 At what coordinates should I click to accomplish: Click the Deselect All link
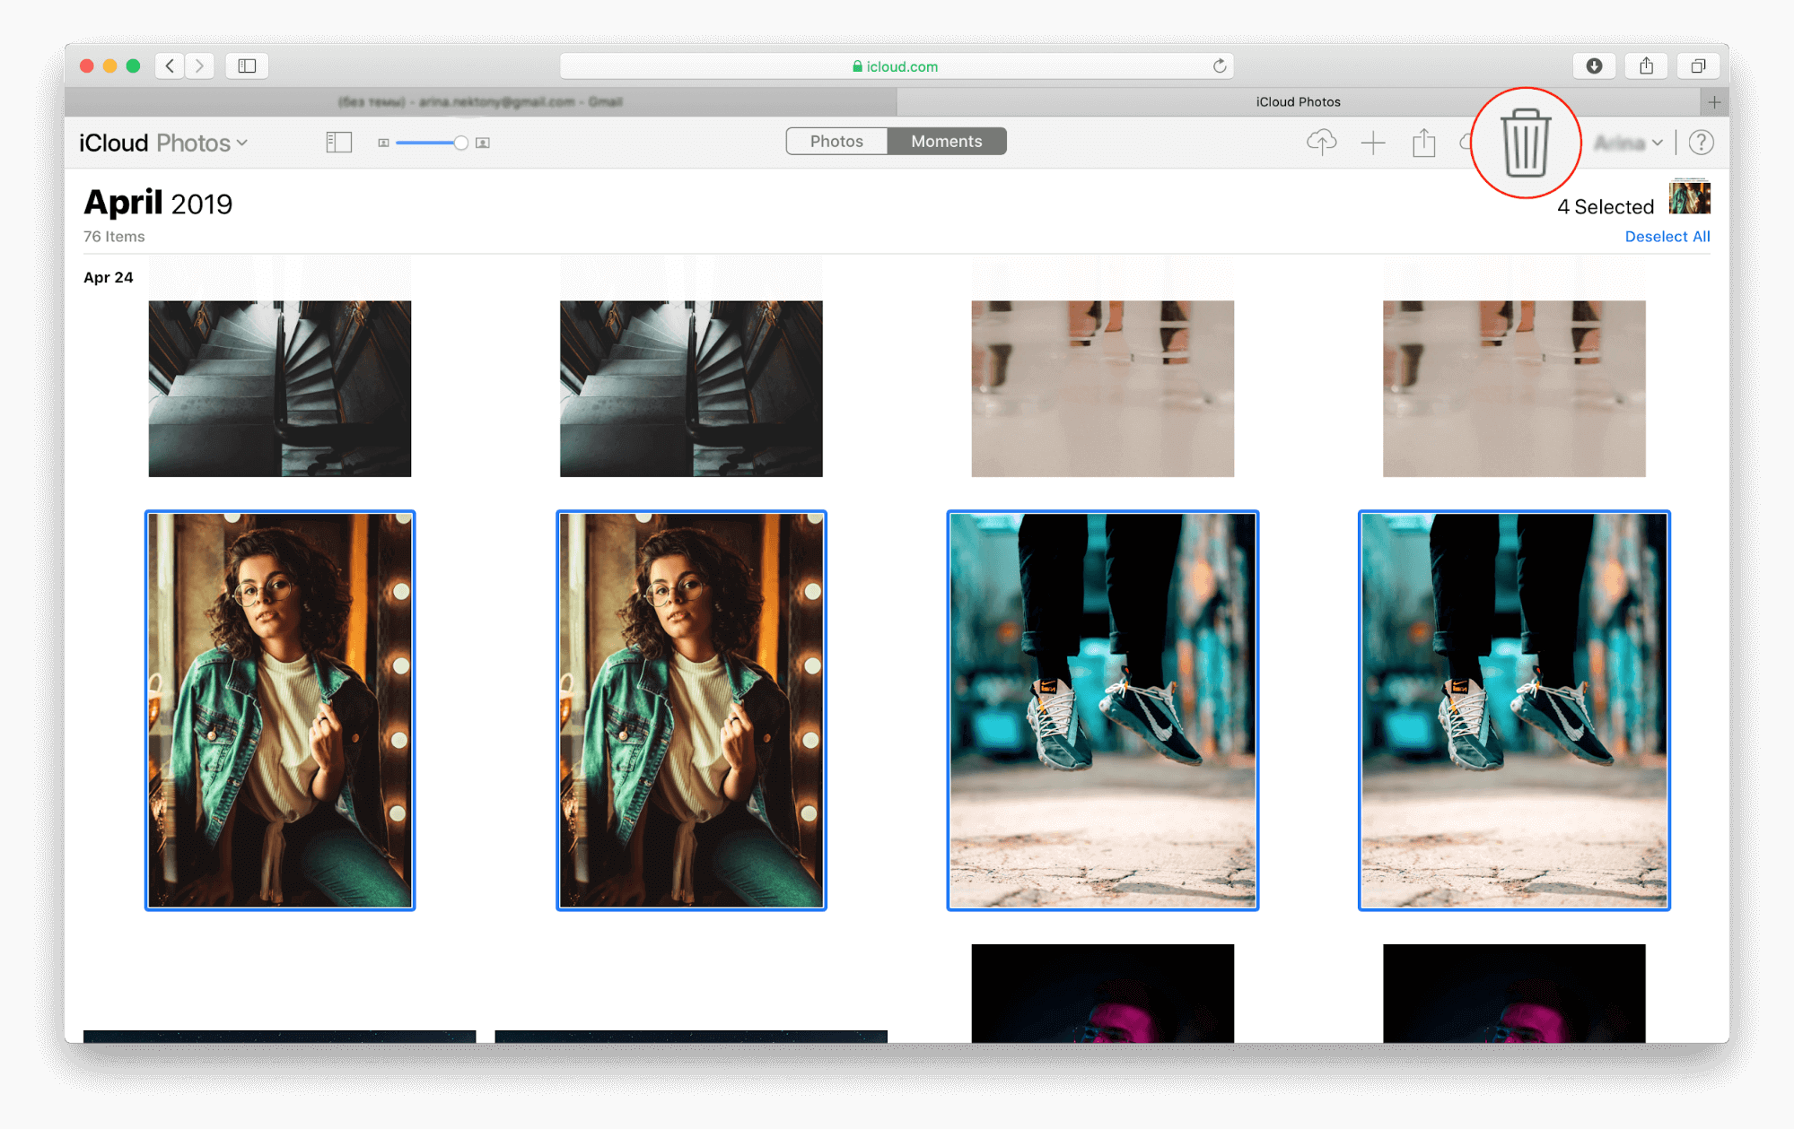(1667, 236)
